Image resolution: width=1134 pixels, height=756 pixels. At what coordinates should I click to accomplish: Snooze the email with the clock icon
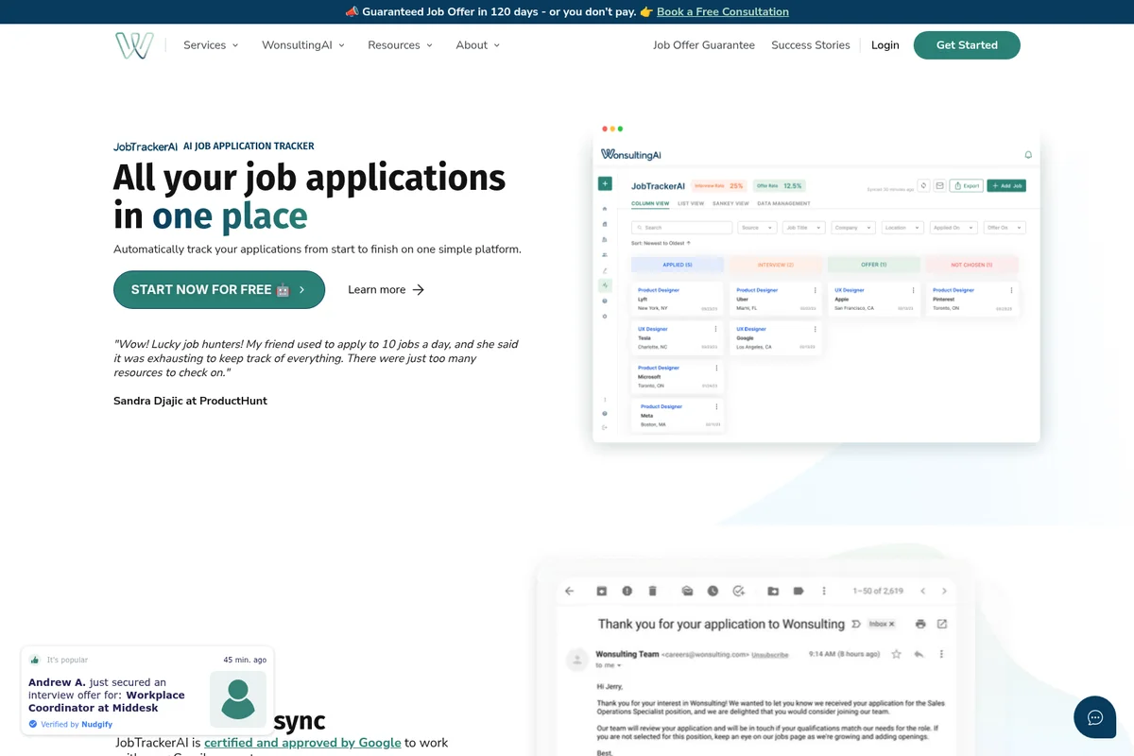[x=713, y=591]
